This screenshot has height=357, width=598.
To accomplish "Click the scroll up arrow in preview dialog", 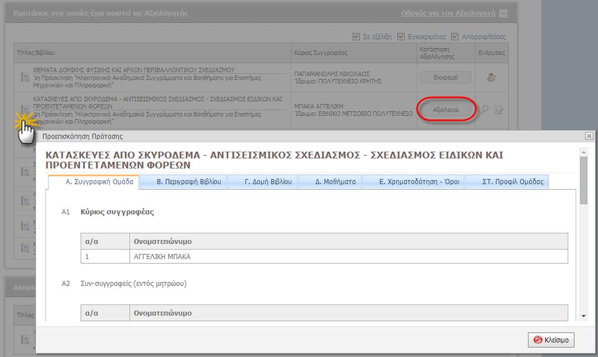I will (x=583, y=152).
